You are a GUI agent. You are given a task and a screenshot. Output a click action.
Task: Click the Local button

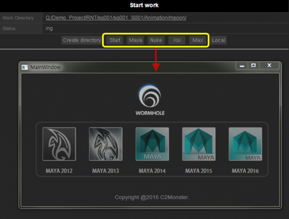tap(219, 40)
